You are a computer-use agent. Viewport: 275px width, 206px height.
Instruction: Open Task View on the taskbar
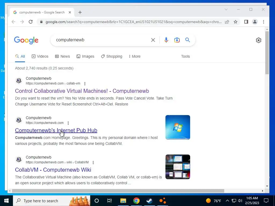pyautogui.click(x=110, y=201)
